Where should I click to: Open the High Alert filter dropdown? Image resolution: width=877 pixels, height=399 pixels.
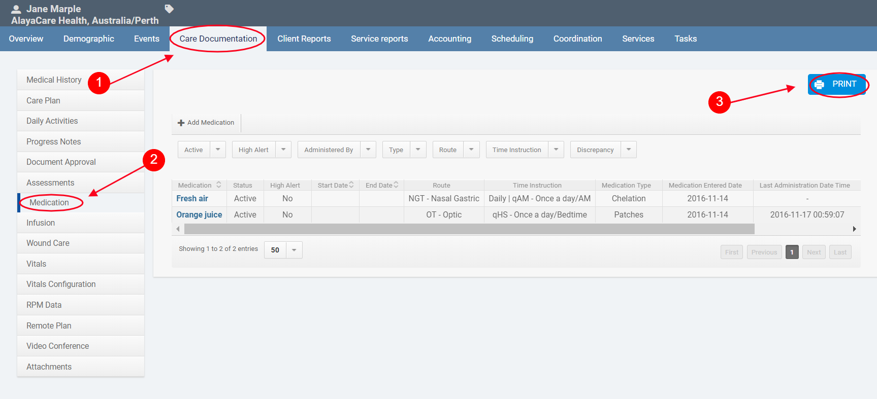(x=283, y=150)
